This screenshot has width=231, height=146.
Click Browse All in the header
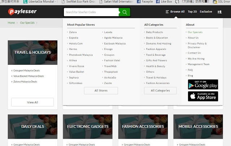(x=177, y=12)
